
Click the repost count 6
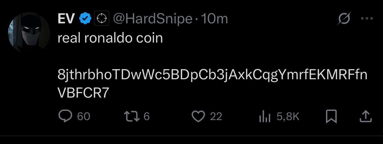pos(146,117)
